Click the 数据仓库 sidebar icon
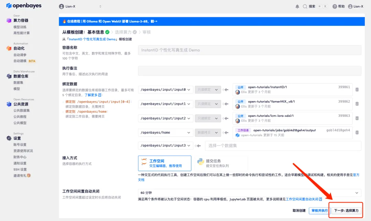 9,76
